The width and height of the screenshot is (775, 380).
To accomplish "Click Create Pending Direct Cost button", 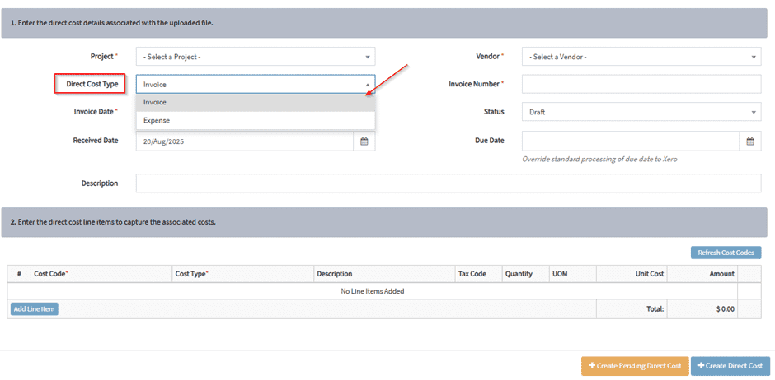I will [634, 366].
